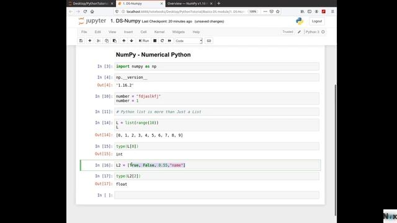Open a new browser tab with plus
The image size is (397, 223).
[219, 4]
